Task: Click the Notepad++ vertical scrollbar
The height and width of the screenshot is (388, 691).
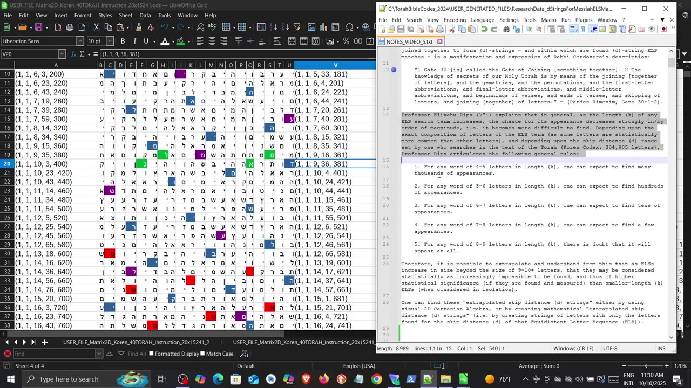Action: pos(672,194)
